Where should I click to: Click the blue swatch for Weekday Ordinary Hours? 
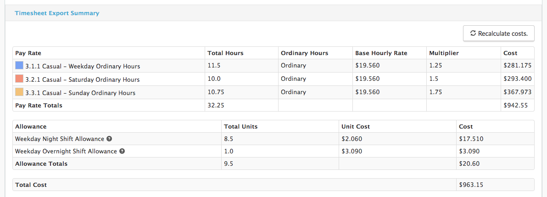pyautogui.click(x=19, y=65)
